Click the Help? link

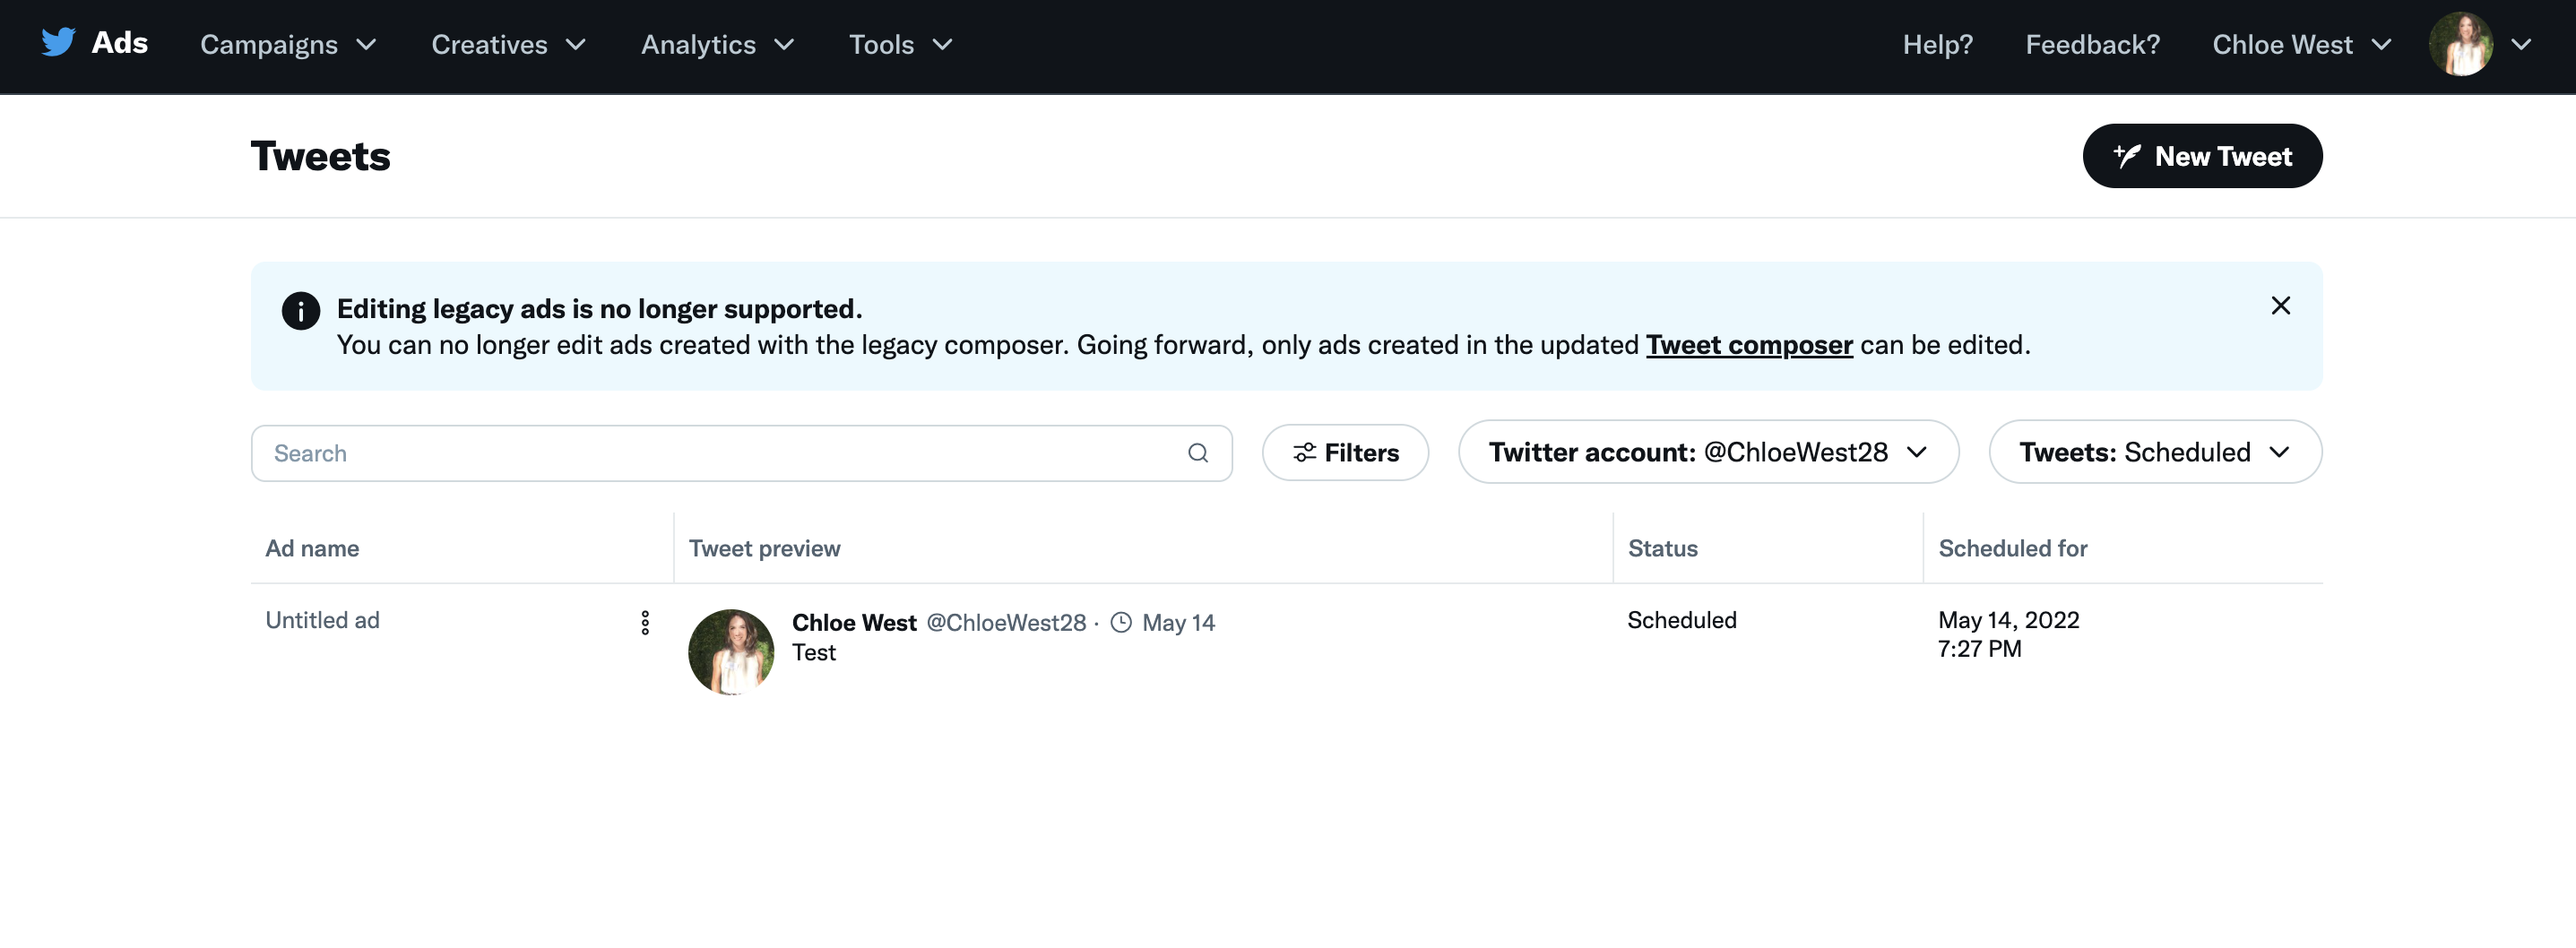pos(1937,44)
